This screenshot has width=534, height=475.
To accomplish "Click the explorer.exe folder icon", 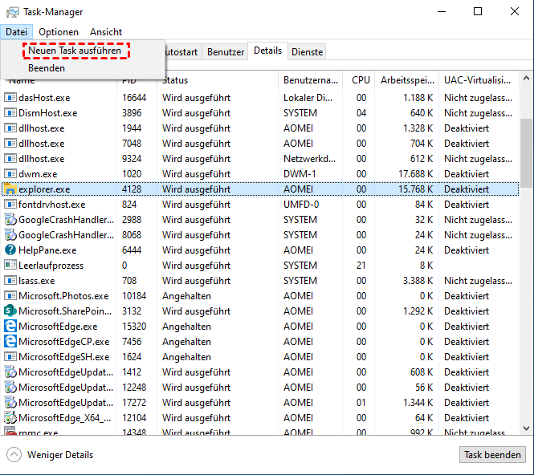I will pyautogui.click(x=10, y=189).
